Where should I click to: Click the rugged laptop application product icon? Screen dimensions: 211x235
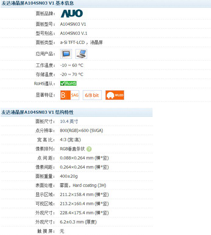(81, 54)
